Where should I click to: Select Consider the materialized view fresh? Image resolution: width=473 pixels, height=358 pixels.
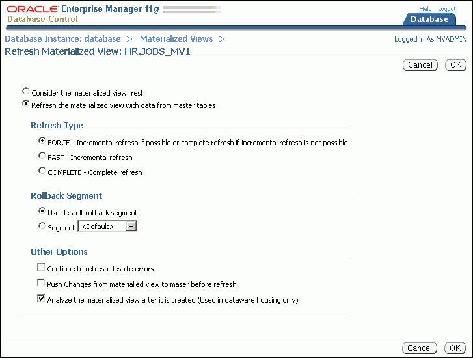pyautogui.click(x=26, y=92)
